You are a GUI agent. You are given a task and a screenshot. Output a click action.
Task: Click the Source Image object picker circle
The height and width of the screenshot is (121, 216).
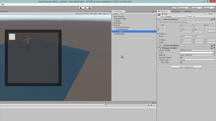pyautogui.click(x=214, y=50)
